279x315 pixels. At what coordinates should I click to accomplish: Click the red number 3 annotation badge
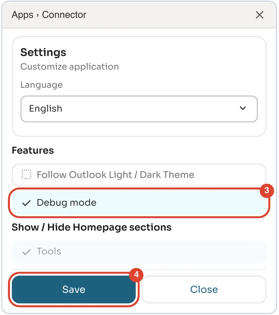(x=266, y=190)
